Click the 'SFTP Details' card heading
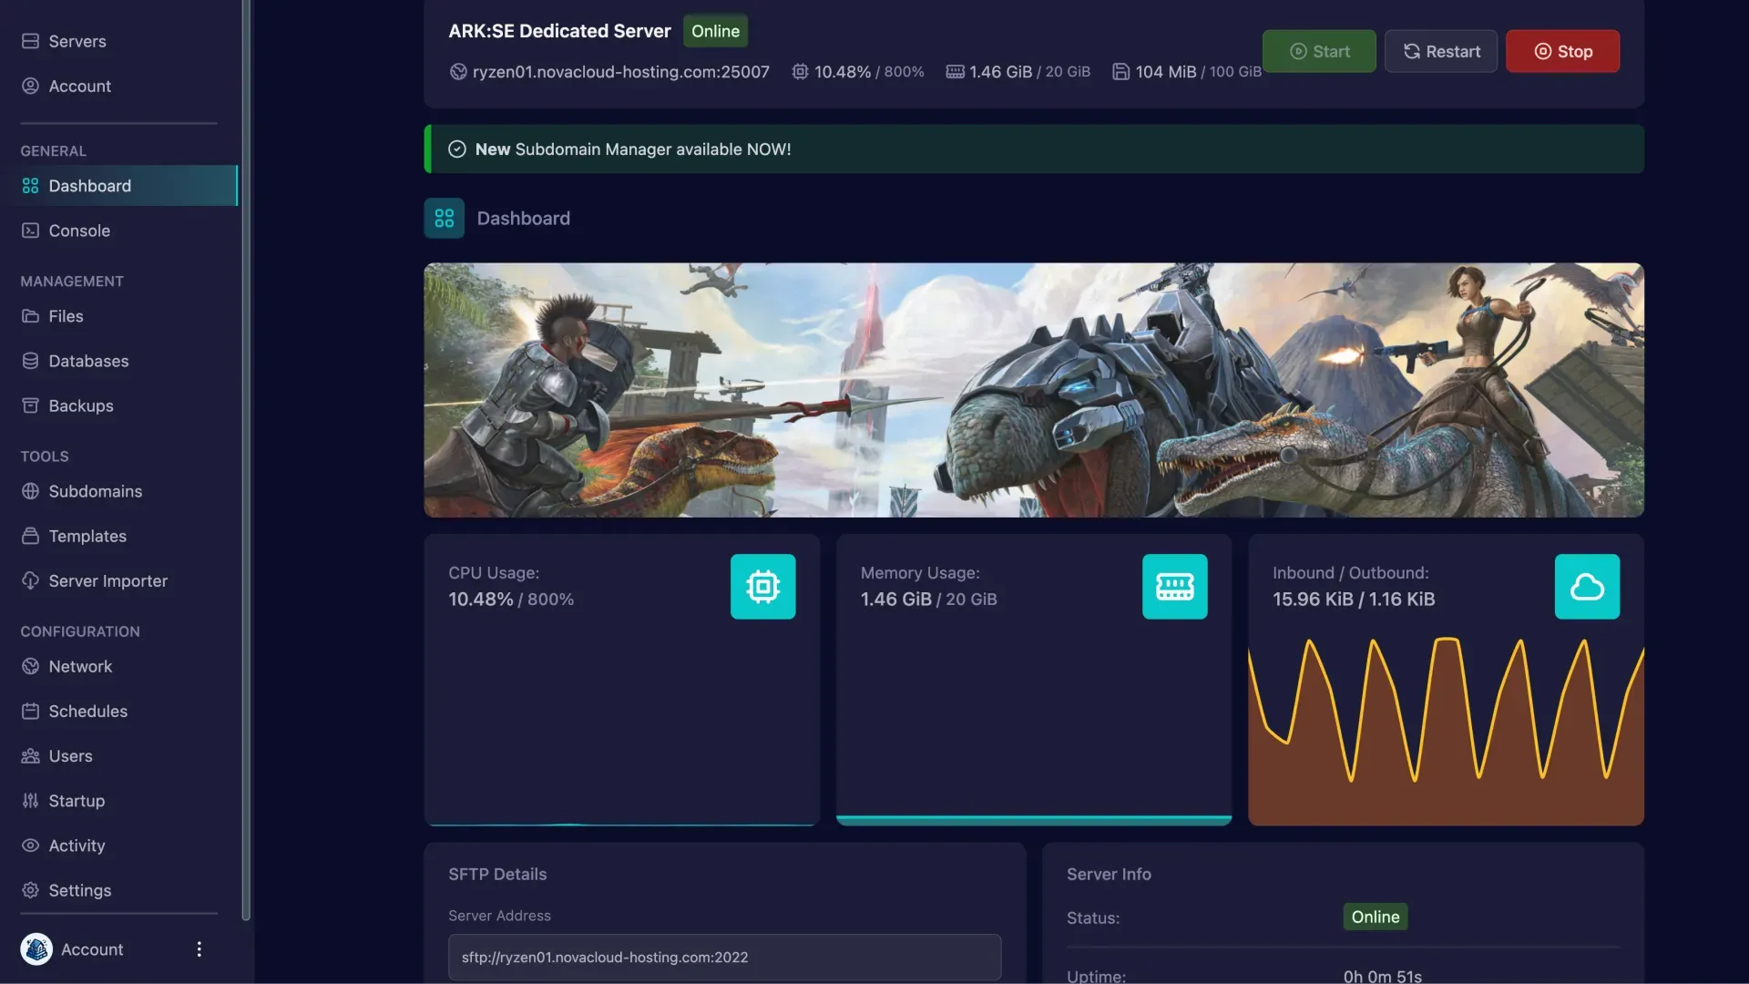 497,874
